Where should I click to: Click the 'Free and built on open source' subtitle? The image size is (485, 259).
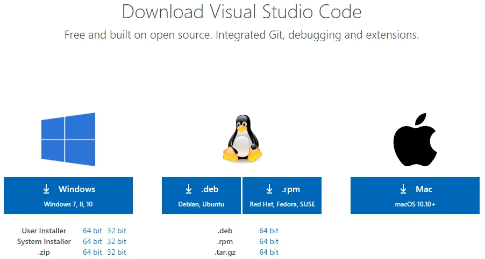coord(241,35)
